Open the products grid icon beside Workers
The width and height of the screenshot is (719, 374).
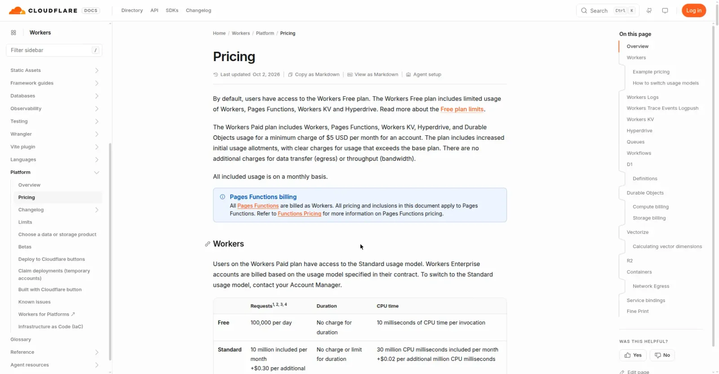coord(13,32)
